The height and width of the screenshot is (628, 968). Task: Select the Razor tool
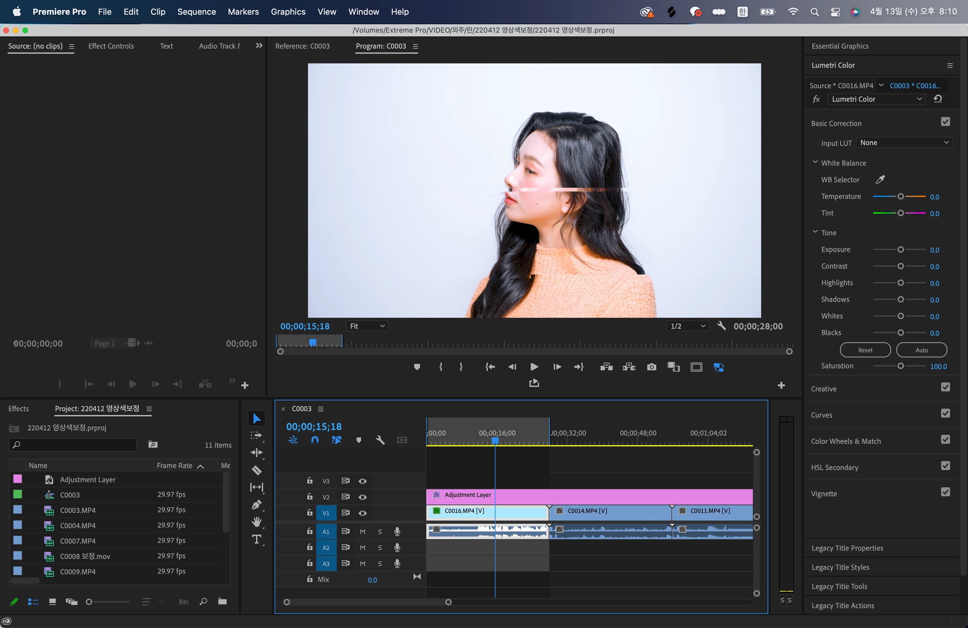pos(257,470)
